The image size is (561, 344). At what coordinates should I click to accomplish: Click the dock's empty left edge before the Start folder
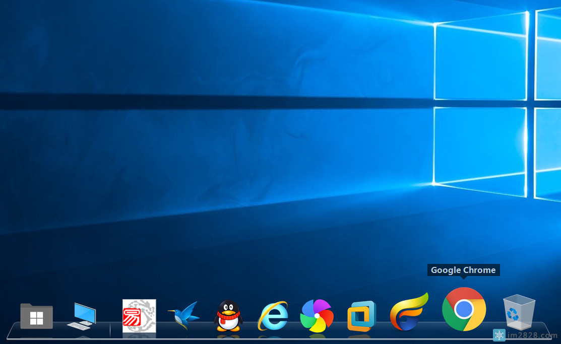coord(14,330)
